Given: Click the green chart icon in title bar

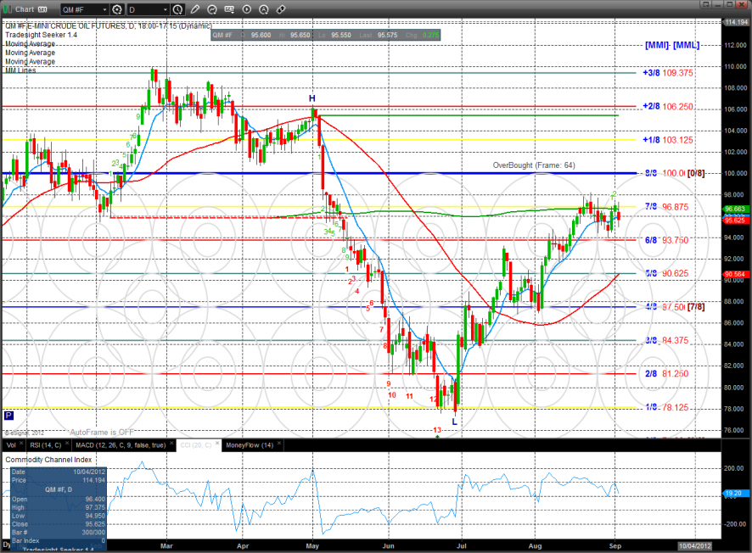Looking at the screenshot, I should tap(8, 9).
